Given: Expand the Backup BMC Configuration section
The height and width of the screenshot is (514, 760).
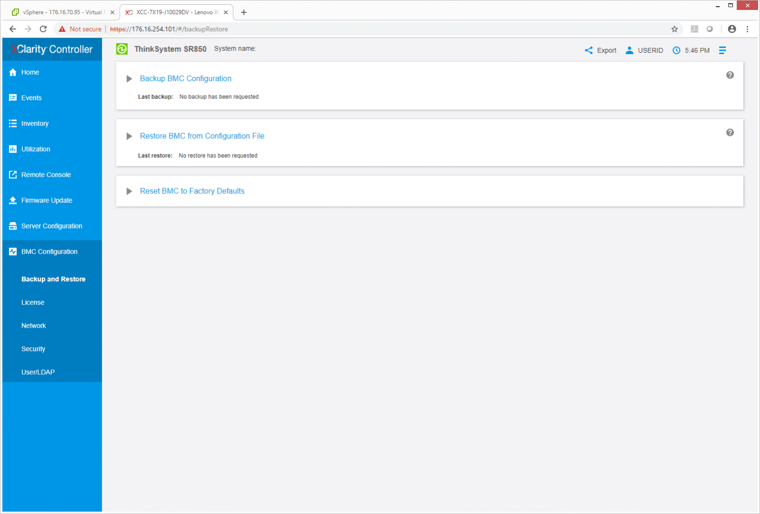Looking at the screenshot, I should pyautogui.click(x=129, y=79).
